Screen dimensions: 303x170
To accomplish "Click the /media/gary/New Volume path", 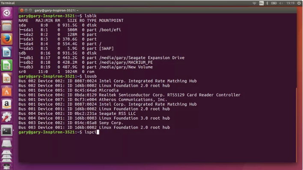I will click(x=126, y=67).
